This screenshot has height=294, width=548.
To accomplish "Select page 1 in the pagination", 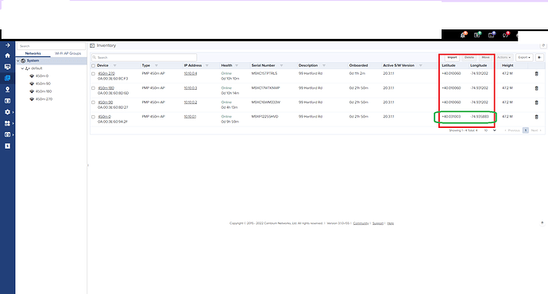I will (x=525, y=130).
